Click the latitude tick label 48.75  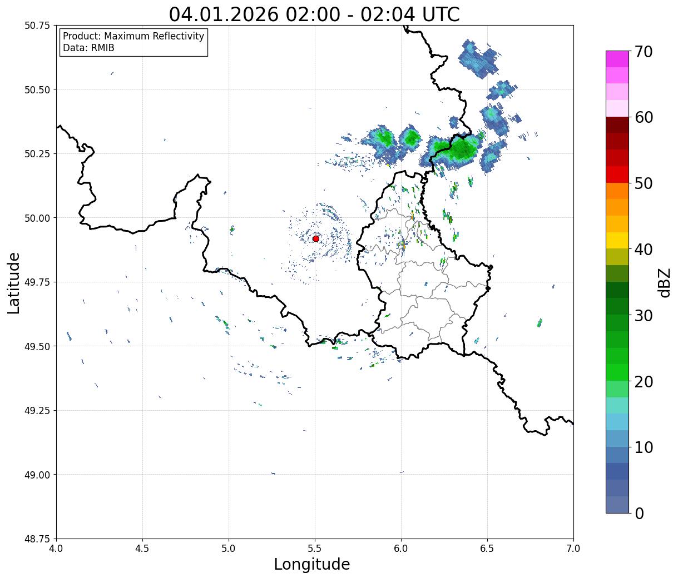click(x=37, y=539)
